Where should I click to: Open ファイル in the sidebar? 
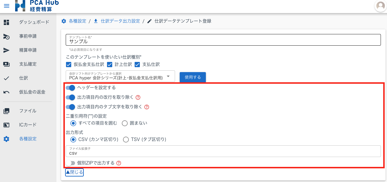(x=28, y=111)
